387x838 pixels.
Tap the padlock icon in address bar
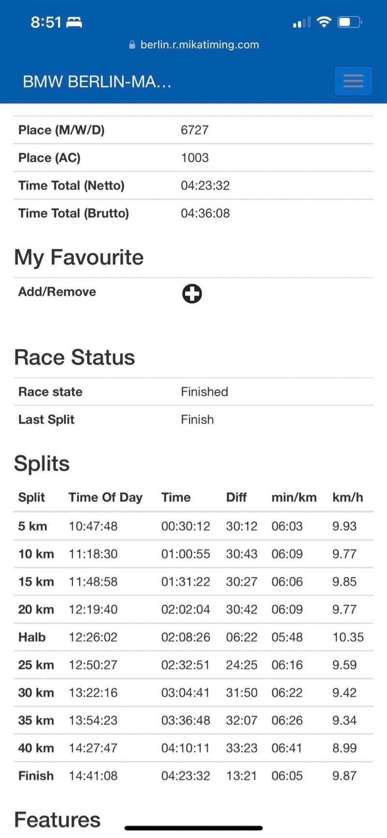click(132, 45)
